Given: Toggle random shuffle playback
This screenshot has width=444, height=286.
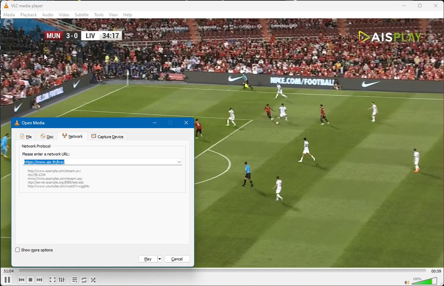Looking at the screenshot, I should click(93, 280).
